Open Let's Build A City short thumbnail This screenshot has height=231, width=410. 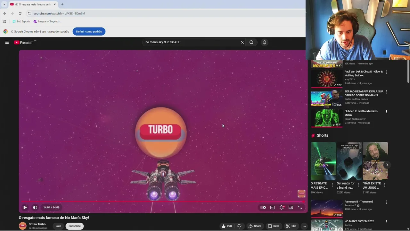pyautogui.click(x=349, y=161)
